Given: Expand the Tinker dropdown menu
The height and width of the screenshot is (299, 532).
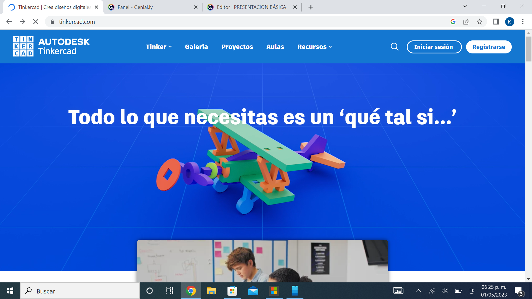Looking at the screenshot, I should click(159, 47).
